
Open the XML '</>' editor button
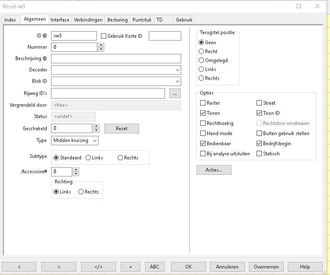coord(98,266)
